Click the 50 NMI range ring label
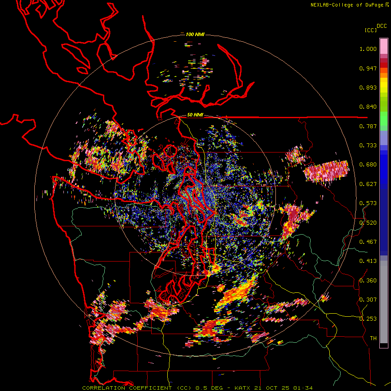 [195, 115]
